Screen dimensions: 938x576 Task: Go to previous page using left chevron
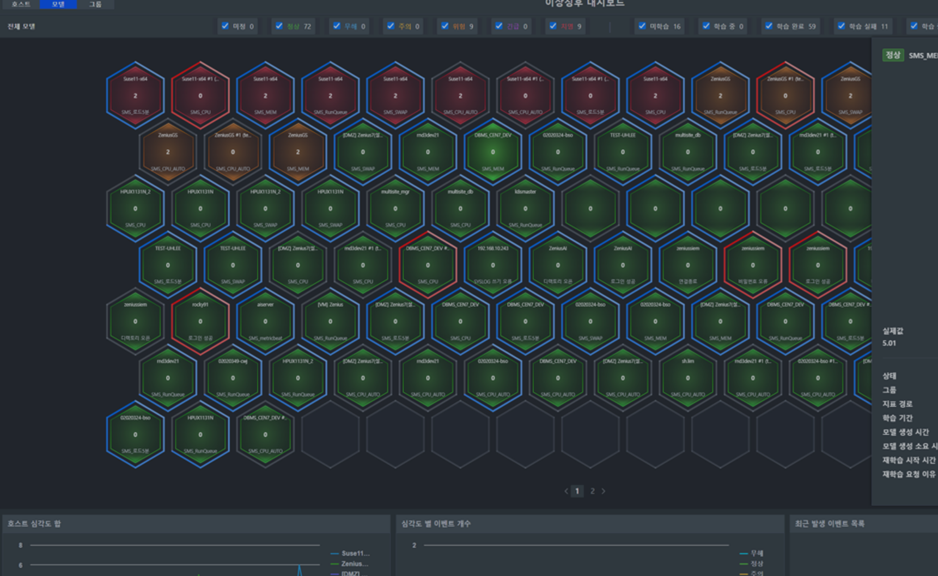click(x=566, y=491)
